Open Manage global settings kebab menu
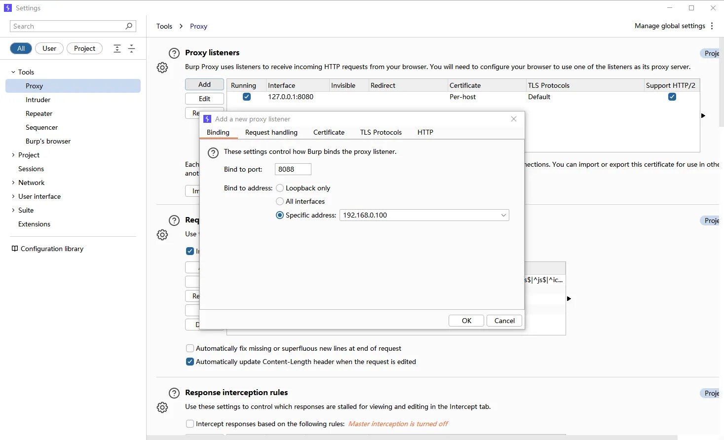The height and width of the screenshot is (440, 724). [x=712, y=26]
